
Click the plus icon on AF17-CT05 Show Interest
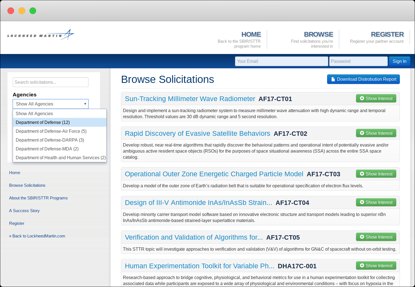[x=362, y=237]
